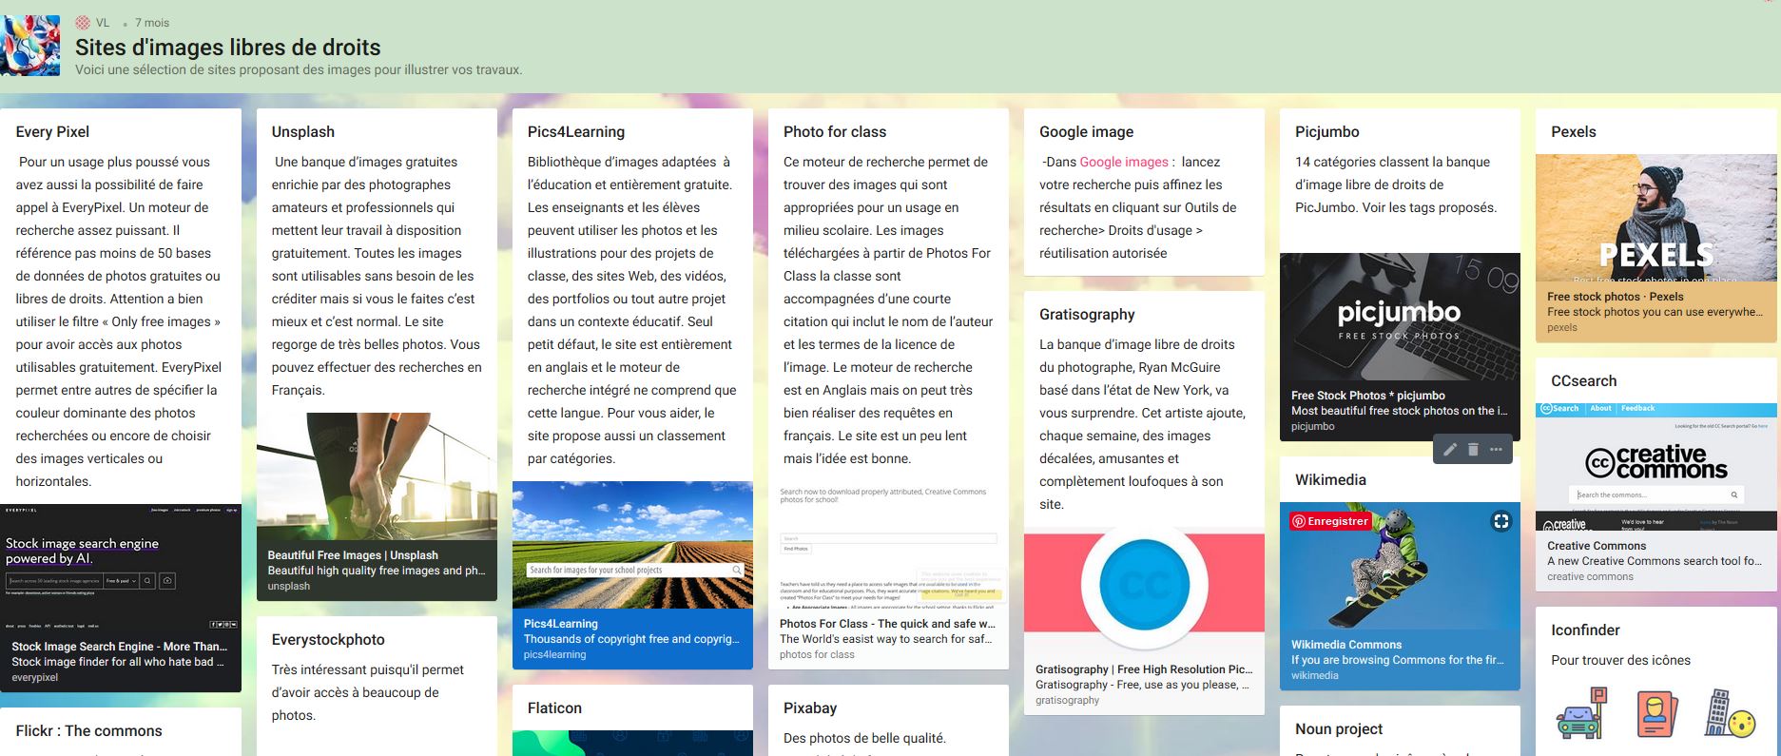Screen dimensions: 1781x756
Task: Click the Google image card heading
Action: [x=1086, y=132]
